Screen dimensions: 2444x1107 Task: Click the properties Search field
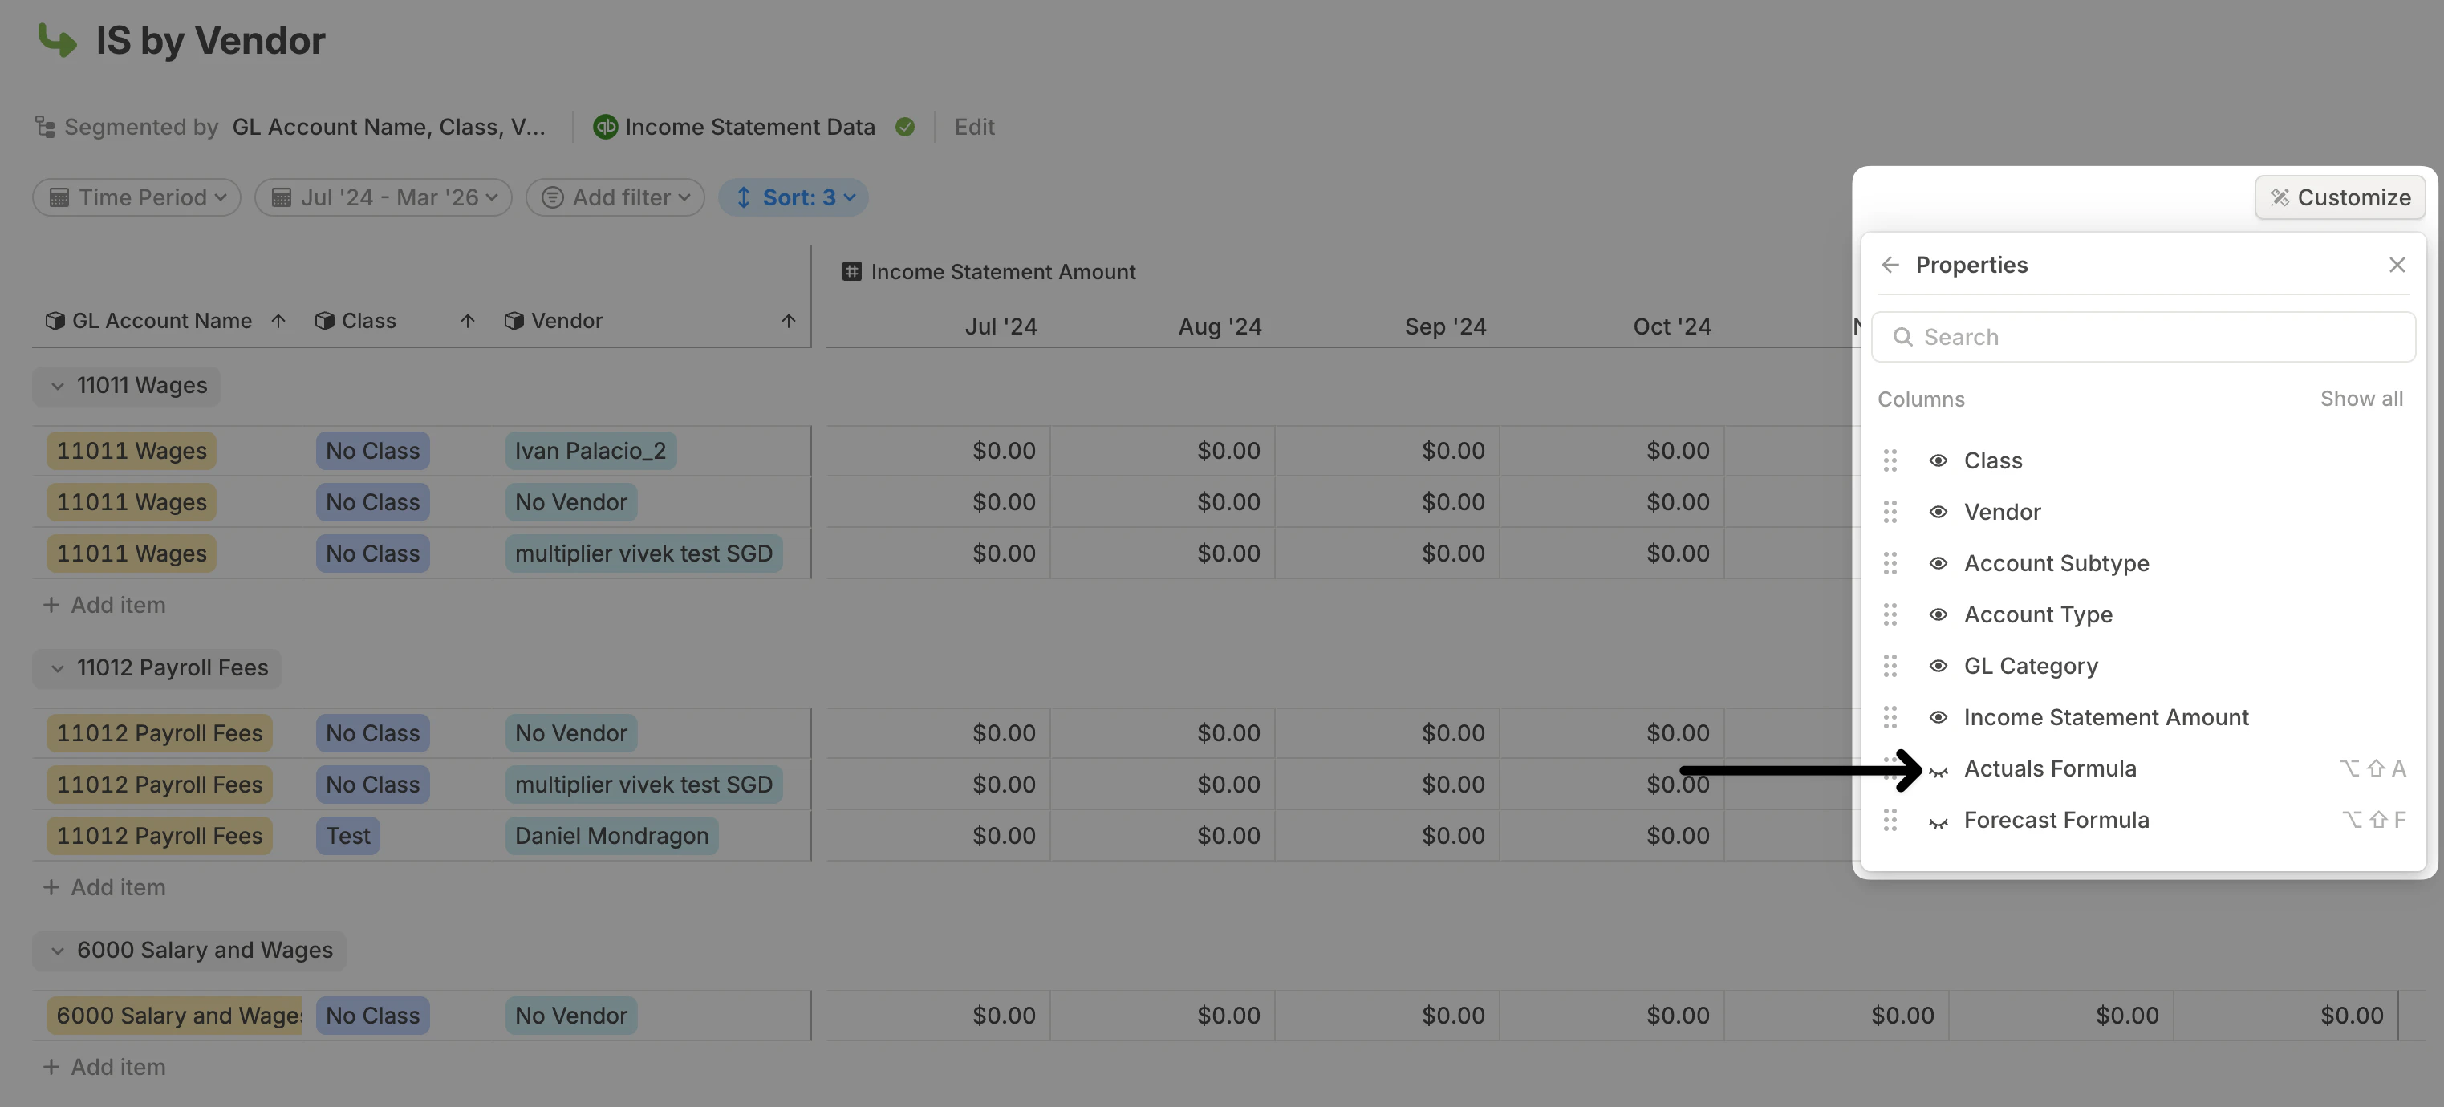point(2144,337)
